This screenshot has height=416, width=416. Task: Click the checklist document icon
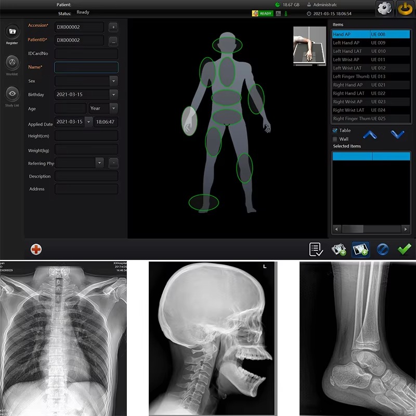click(316, 250)
